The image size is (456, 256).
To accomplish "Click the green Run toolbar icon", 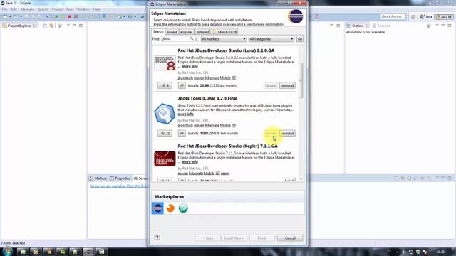I will [56, 17].
